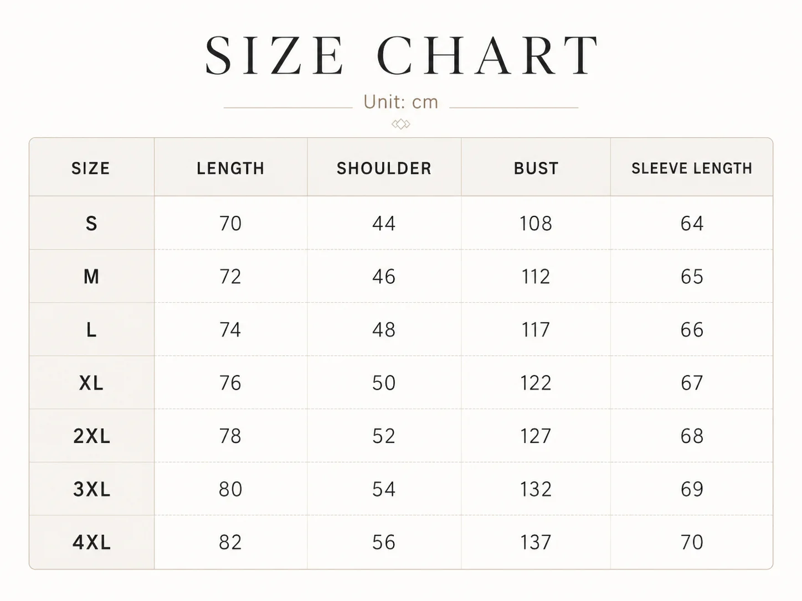Click the SIZE column header
The height and width of the screenshot is (601, 802).
pyautogui.click(x=91, y=168)
